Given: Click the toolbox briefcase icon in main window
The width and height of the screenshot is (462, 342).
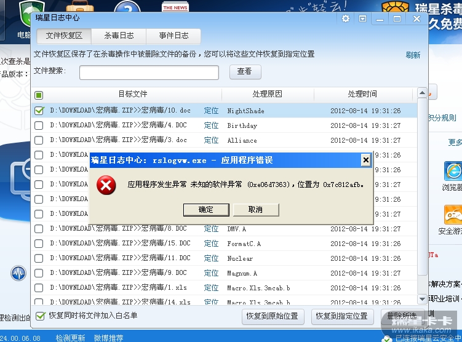Looking at the screenshot, I should click(79, 7).
